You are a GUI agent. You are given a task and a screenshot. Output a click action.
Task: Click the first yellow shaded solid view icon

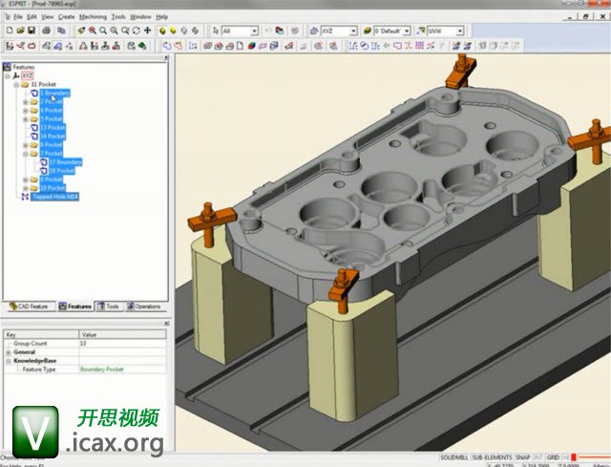162,31
